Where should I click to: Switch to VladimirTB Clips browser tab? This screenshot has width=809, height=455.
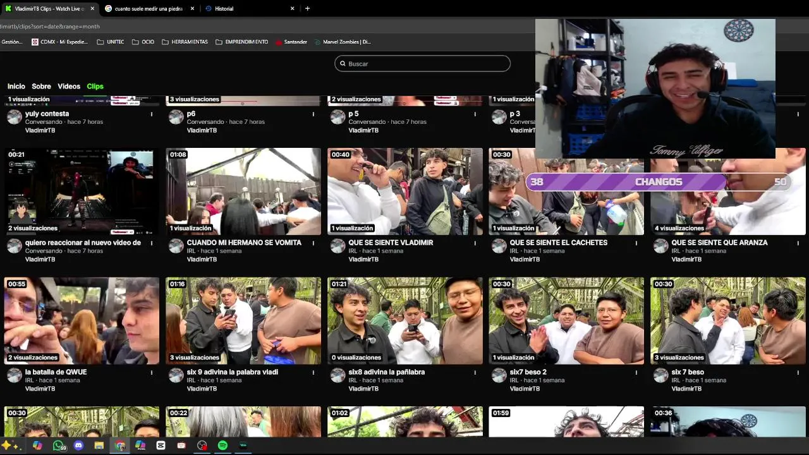point(49,9)
